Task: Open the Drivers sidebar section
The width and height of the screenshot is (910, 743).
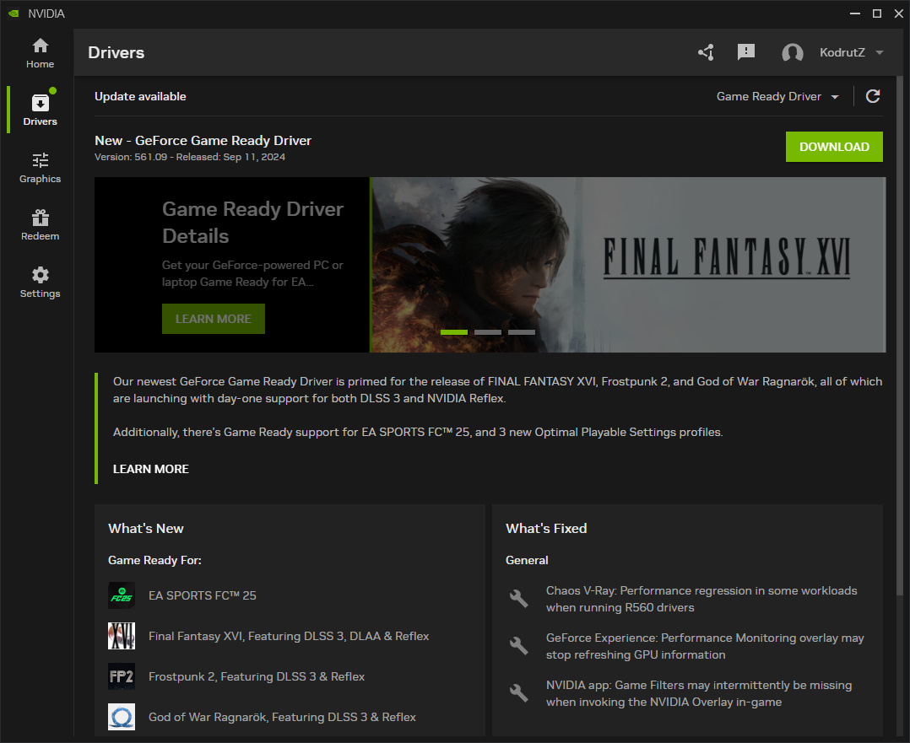Action: click(x=40, y=110)
